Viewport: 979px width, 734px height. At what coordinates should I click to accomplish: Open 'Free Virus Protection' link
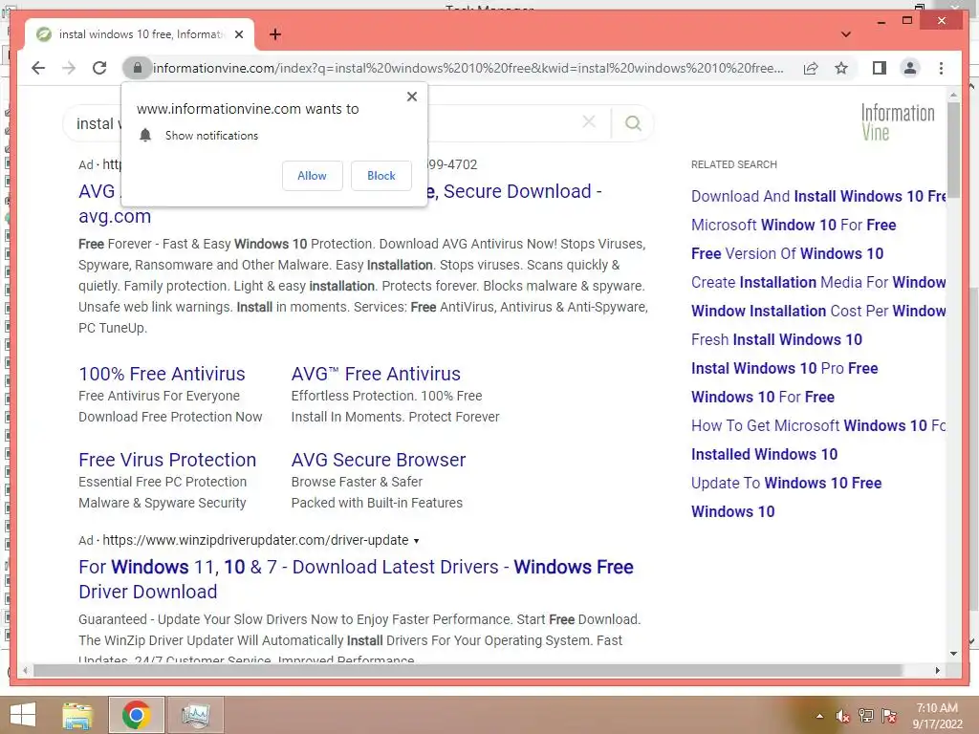(167, 460)
